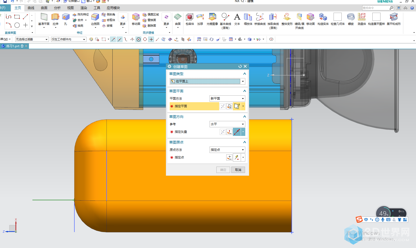Click the 光栅图像 raster image tool
Screen dimensions: 416x248
[x=212, y=19]
